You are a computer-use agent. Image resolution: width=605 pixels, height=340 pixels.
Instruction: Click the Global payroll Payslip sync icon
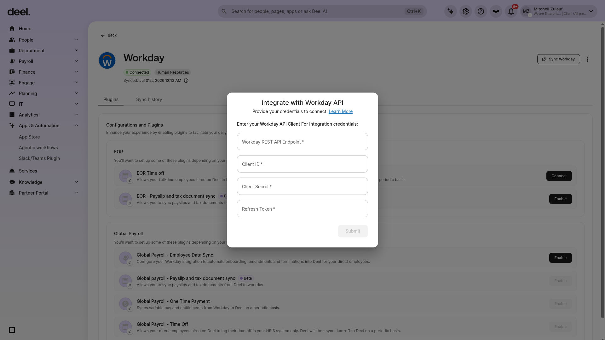[x=125, y=281]
